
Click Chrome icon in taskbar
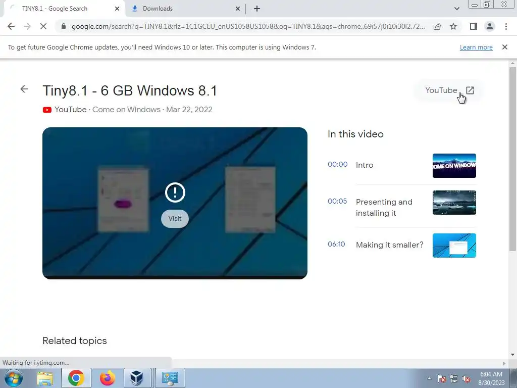click(x=76, y=378)
